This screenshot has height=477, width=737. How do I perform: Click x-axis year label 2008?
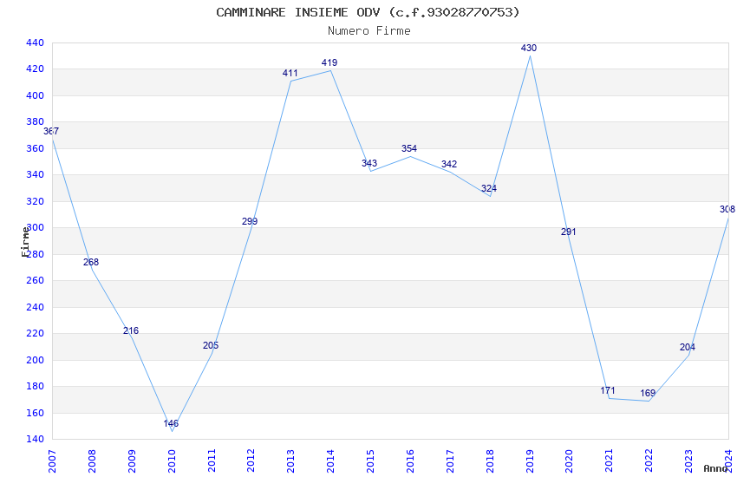tap(92, 461)
